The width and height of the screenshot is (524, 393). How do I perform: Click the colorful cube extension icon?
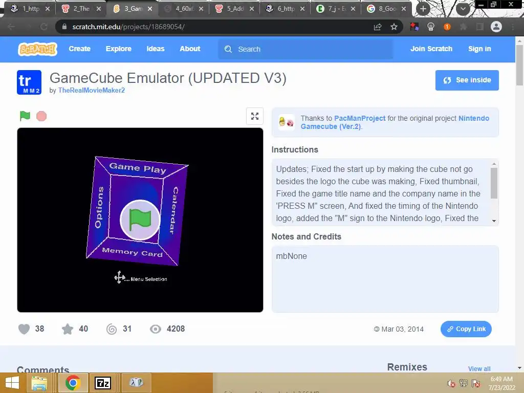(414, 27)
